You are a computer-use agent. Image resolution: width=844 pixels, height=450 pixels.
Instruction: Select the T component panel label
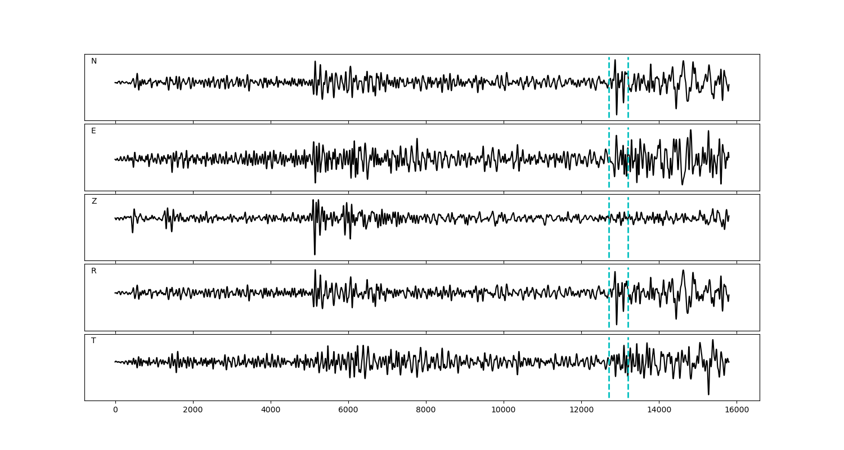[x=93, y=341]
